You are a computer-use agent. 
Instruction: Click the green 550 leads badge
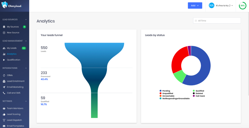click(24, 48)
